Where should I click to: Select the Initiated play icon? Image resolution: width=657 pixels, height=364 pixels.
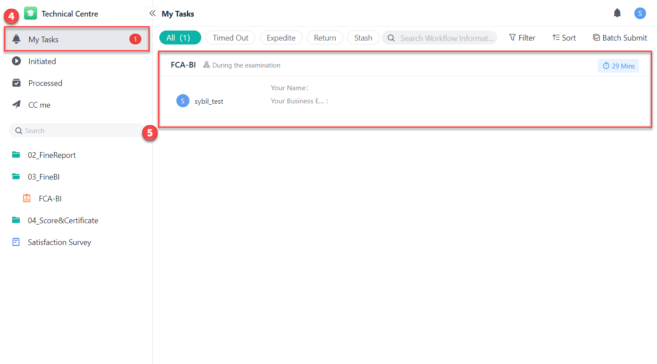pos(17,61)
